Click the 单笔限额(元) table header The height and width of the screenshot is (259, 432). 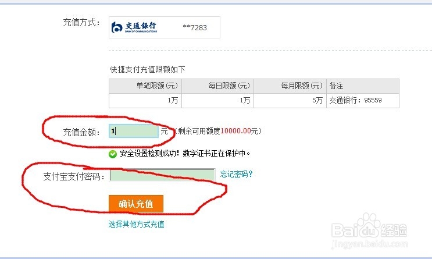click(x=145, y=86)
